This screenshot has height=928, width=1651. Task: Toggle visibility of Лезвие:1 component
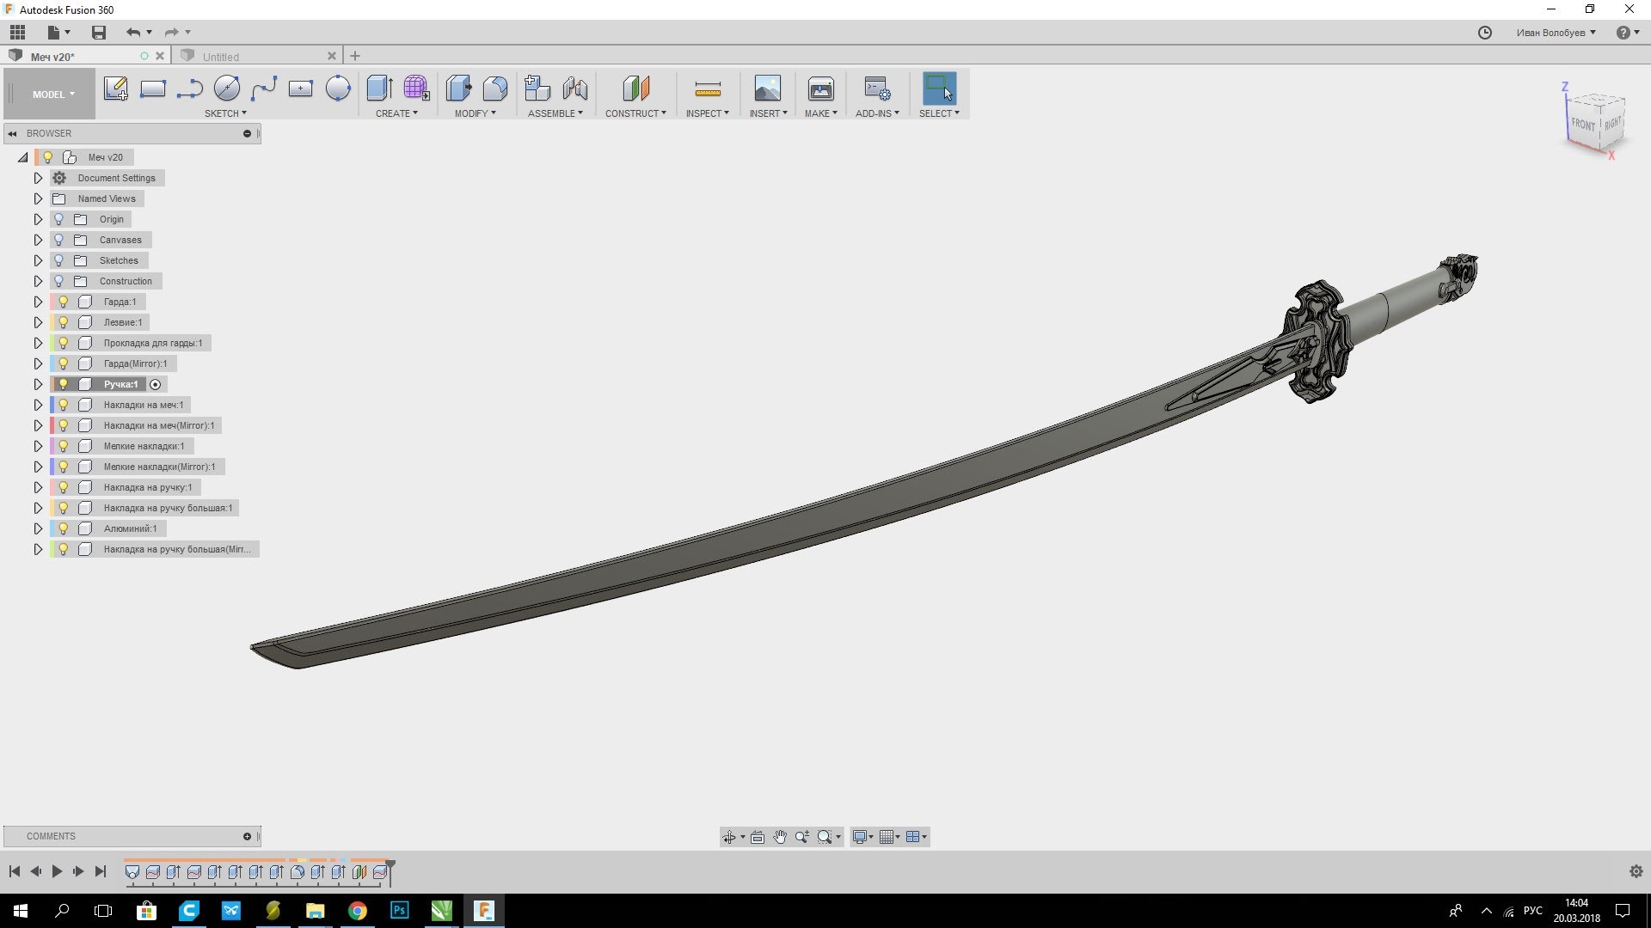63,322
